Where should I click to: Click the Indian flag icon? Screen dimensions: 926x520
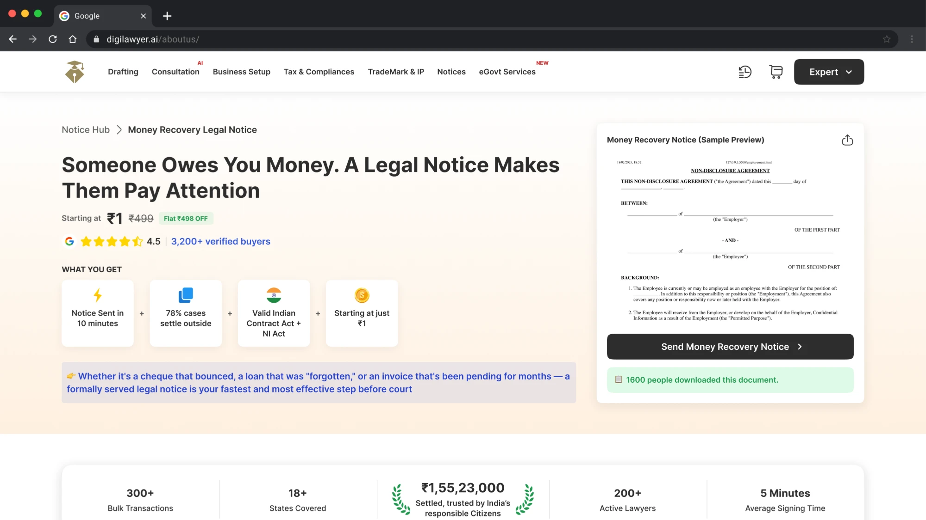pyautogui.click(x=274, y=295)
